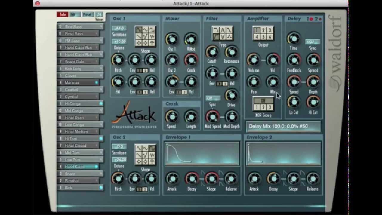382x215 pixels.
Task: Select the Sine Bass sound slot
Action: pos(80,27)
